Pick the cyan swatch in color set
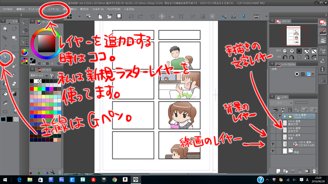The width and height of the screenshot is (328, 184). pyautogui.click(x=43, y=89)
